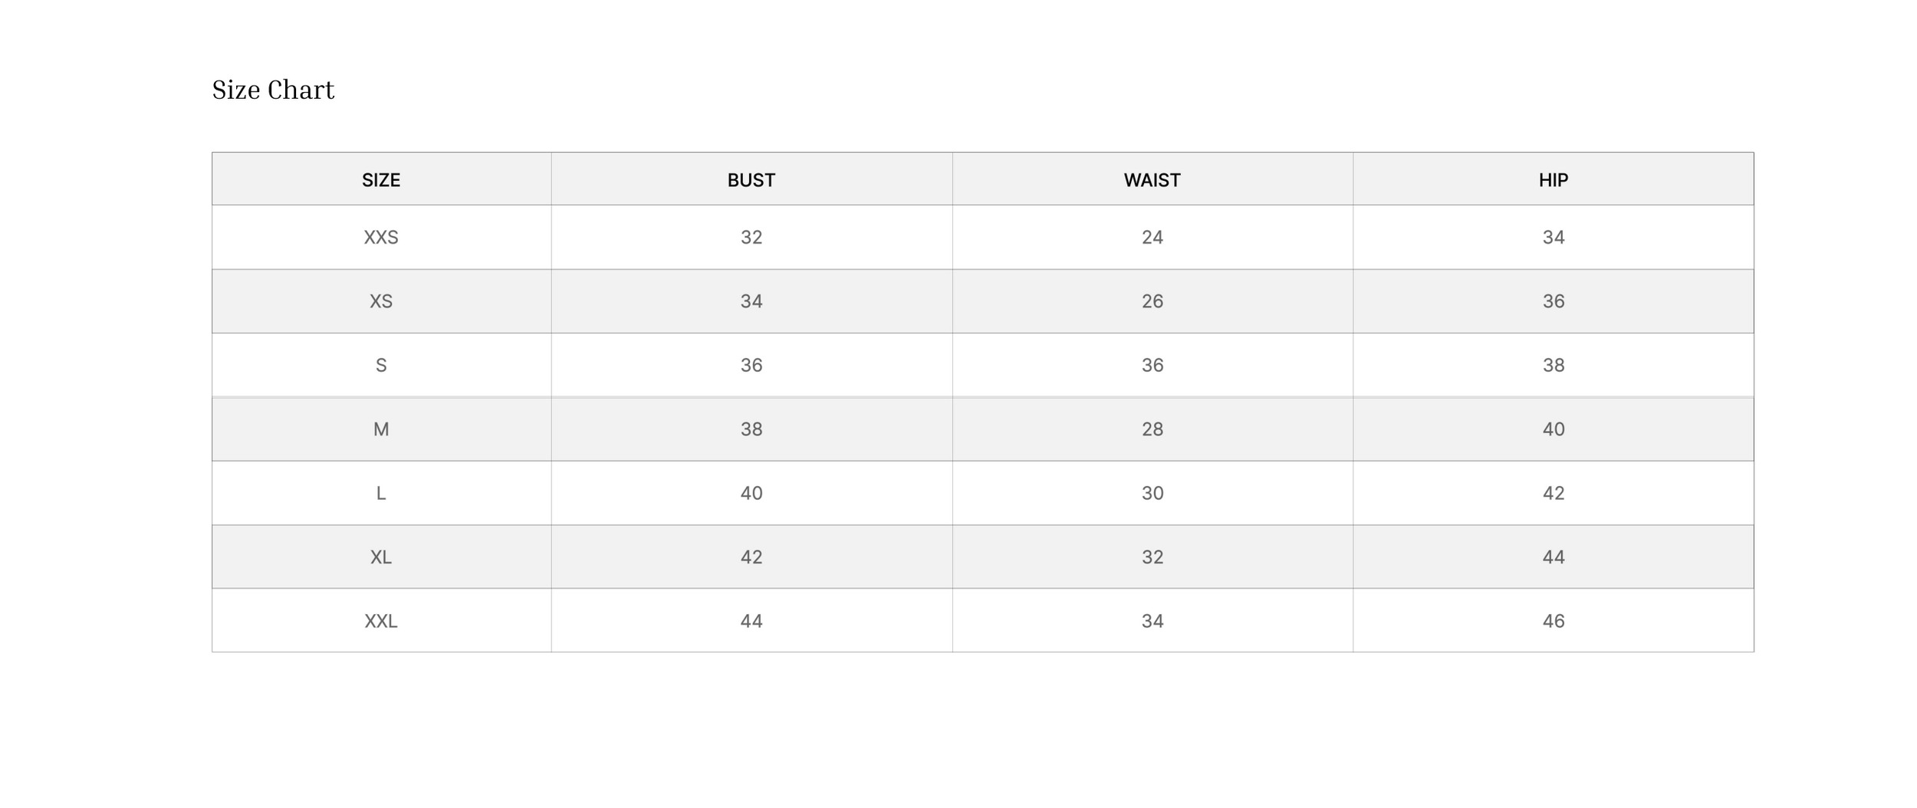1917x808 pixels.
Task: Click the XS size cell
Action: (381, 301)
